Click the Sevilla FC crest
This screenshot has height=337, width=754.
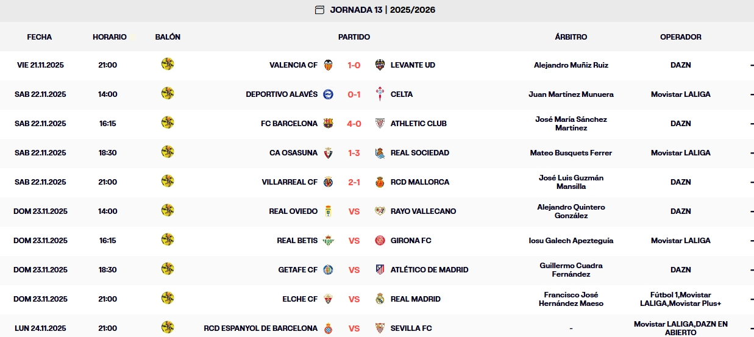380,328
